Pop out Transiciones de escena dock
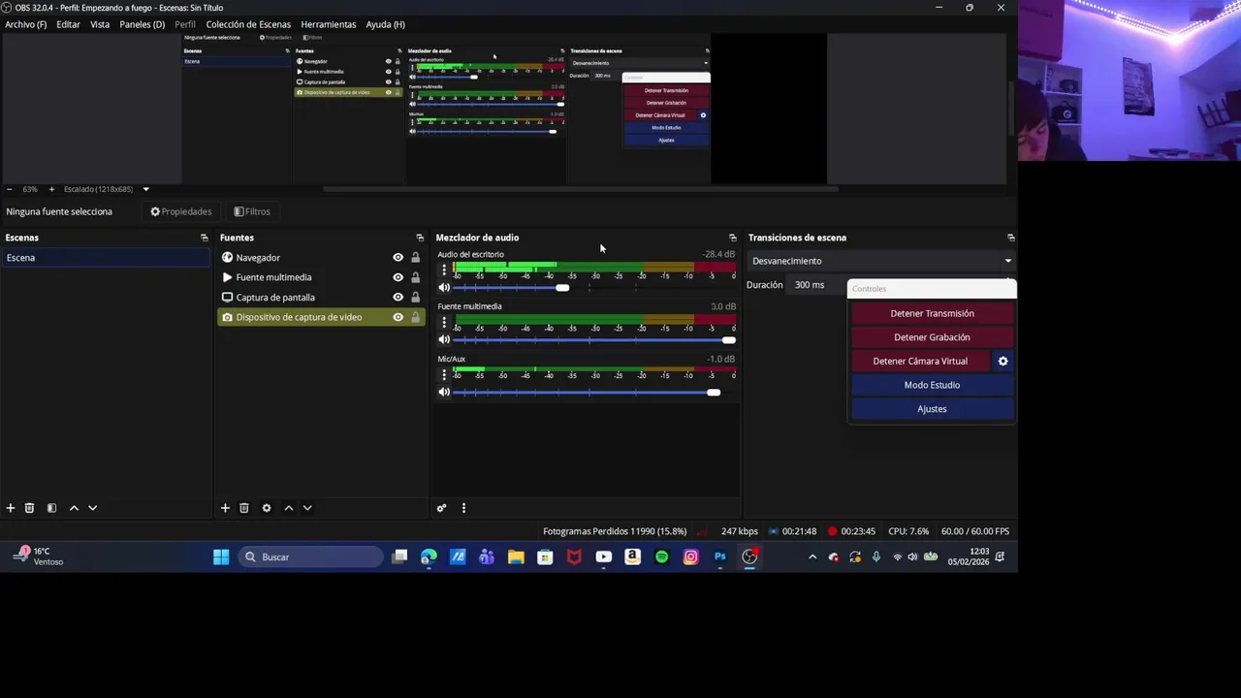1241x698 pixels. 1011,238
